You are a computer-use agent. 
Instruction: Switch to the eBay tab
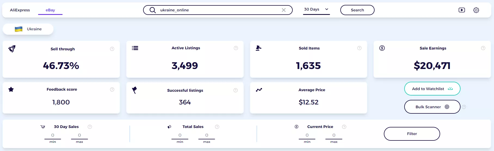point(50,10)
